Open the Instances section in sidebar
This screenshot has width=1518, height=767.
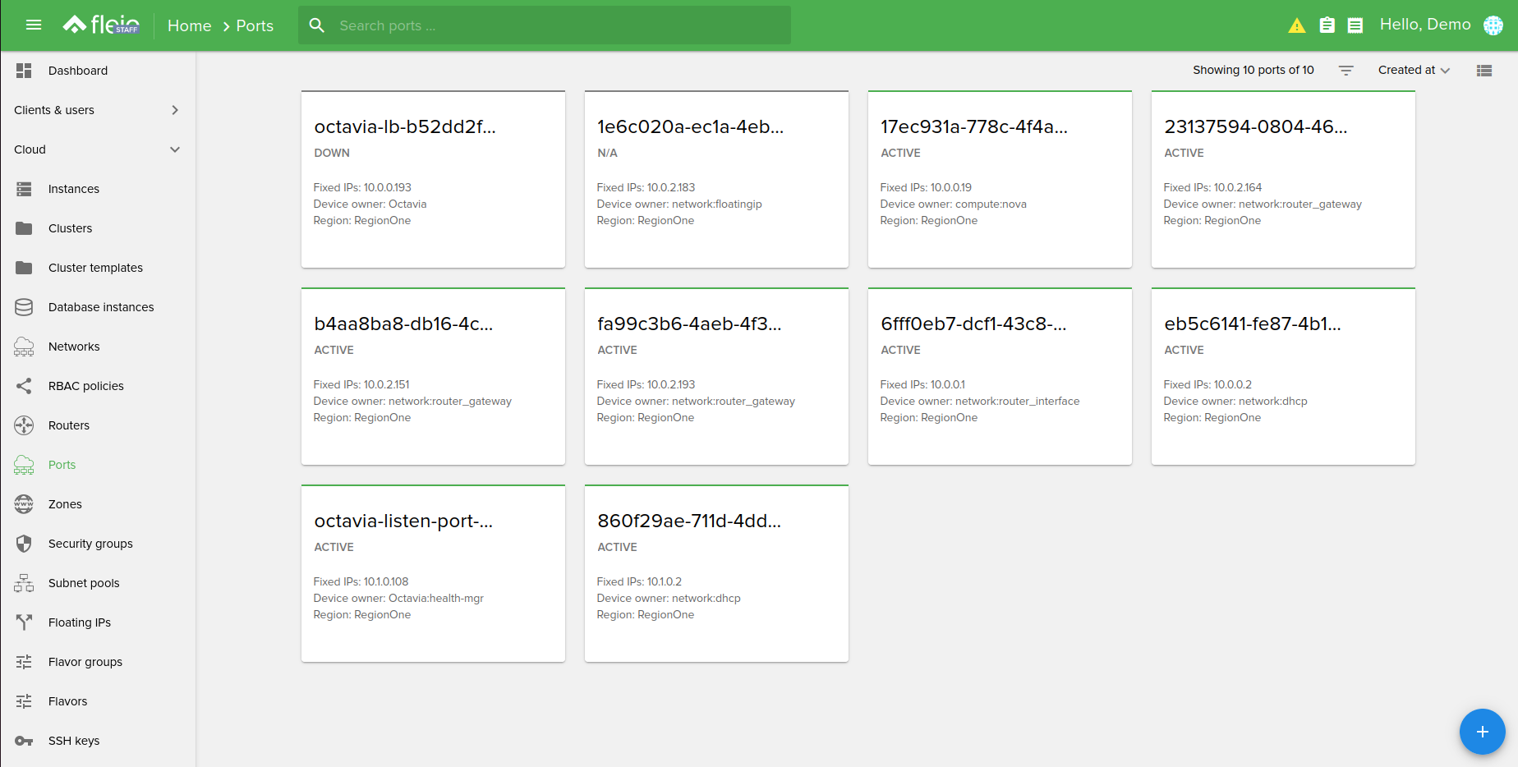[74, 189]
